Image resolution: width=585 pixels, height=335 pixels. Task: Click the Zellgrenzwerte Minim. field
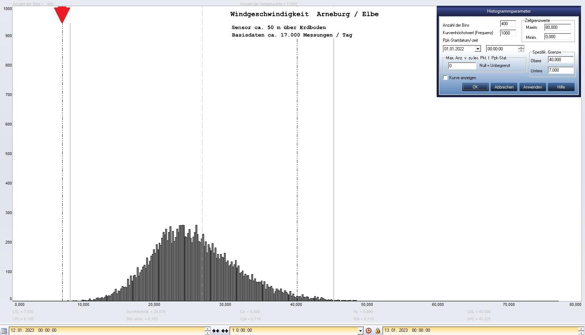pos(558,37)
